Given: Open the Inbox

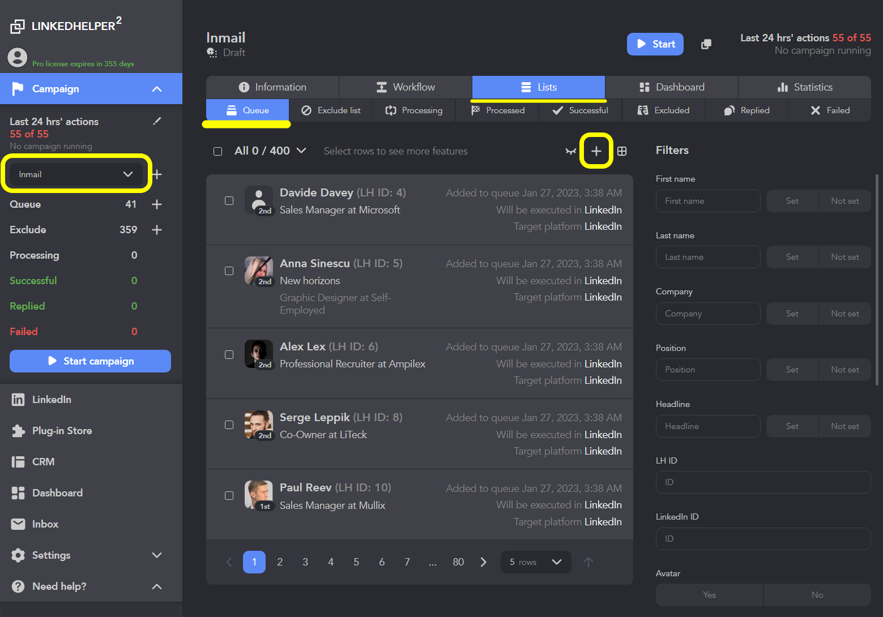Looking at the screenshot, I should (x=35, y=524).
